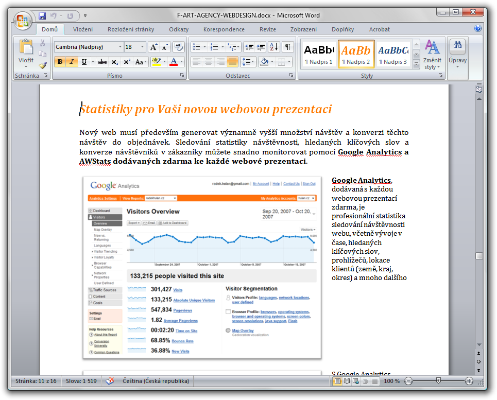The height and width of the screenshot is (400, 497).
Task: Open the Písmo font dialog launcher
Action: [182, 75]
